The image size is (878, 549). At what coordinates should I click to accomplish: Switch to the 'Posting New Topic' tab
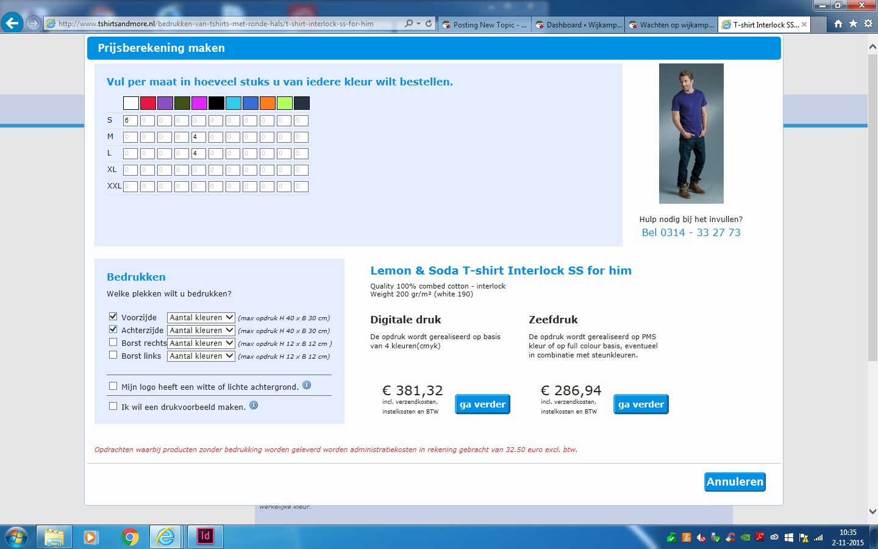click(x=484, y=24)
